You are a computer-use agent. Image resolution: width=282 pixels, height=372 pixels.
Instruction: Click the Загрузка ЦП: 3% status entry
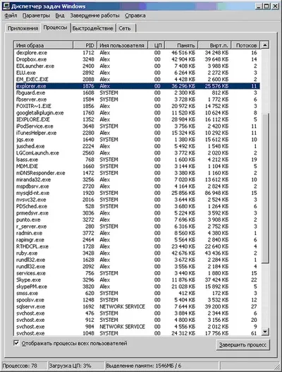[76, 366]
